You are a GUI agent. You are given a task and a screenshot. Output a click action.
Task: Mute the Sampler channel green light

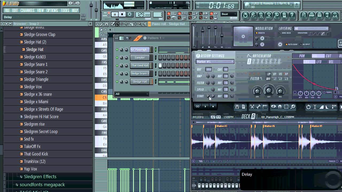117,58
